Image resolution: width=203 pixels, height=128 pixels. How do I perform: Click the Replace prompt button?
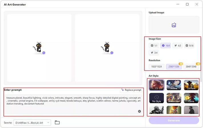[131, 90]
